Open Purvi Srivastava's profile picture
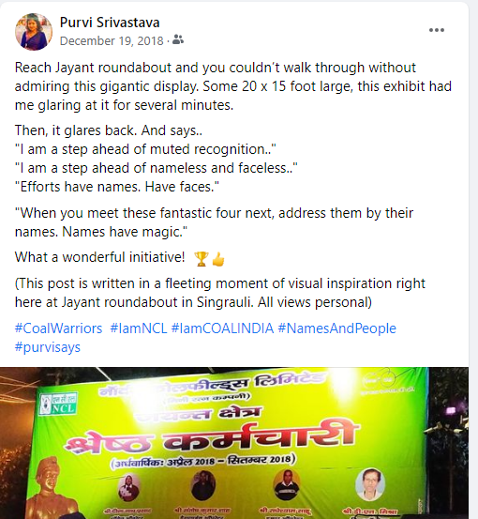 point(34,32)
